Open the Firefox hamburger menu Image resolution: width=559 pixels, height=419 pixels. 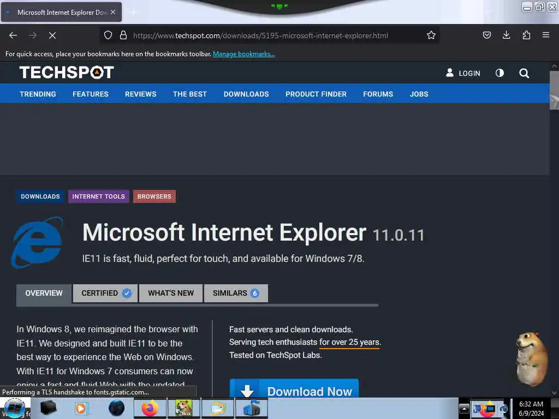tap(546, 35)
